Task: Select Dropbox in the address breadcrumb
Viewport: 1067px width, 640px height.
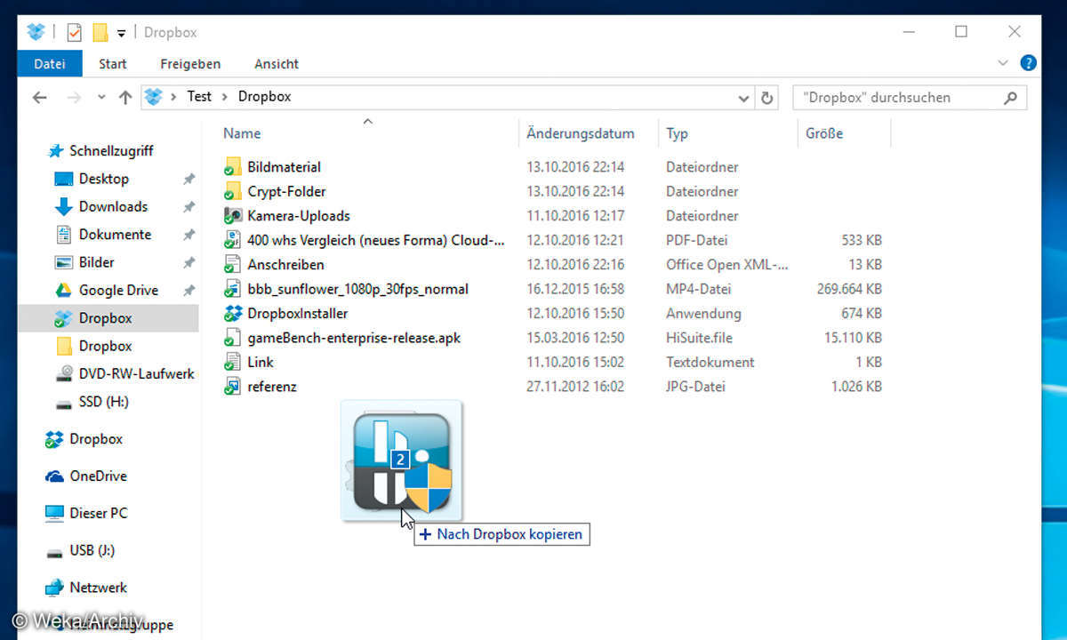Action: [264, 96]
